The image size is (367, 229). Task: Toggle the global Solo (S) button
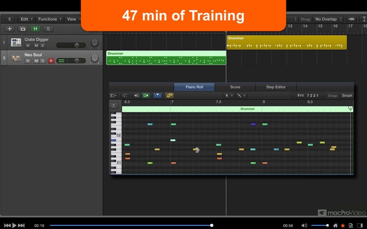(48, 29)
